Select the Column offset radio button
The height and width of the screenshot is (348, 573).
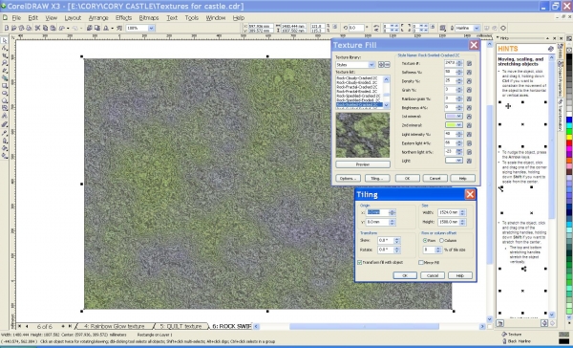pyautogui.click(x=441, y=240)
